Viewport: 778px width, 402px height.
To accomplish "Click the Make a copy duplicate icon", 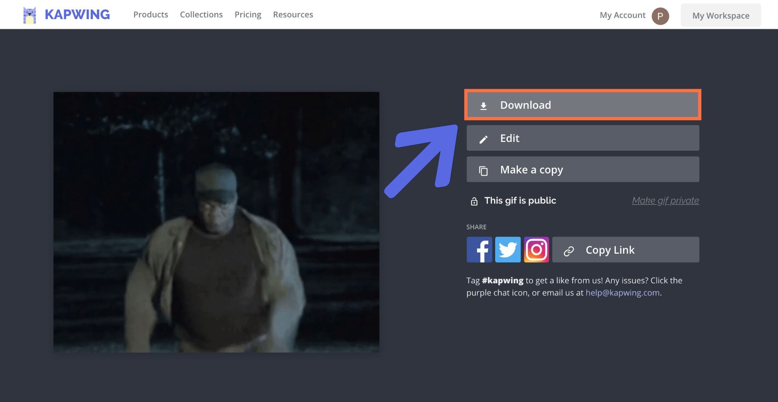I will [x=483, y=171].
